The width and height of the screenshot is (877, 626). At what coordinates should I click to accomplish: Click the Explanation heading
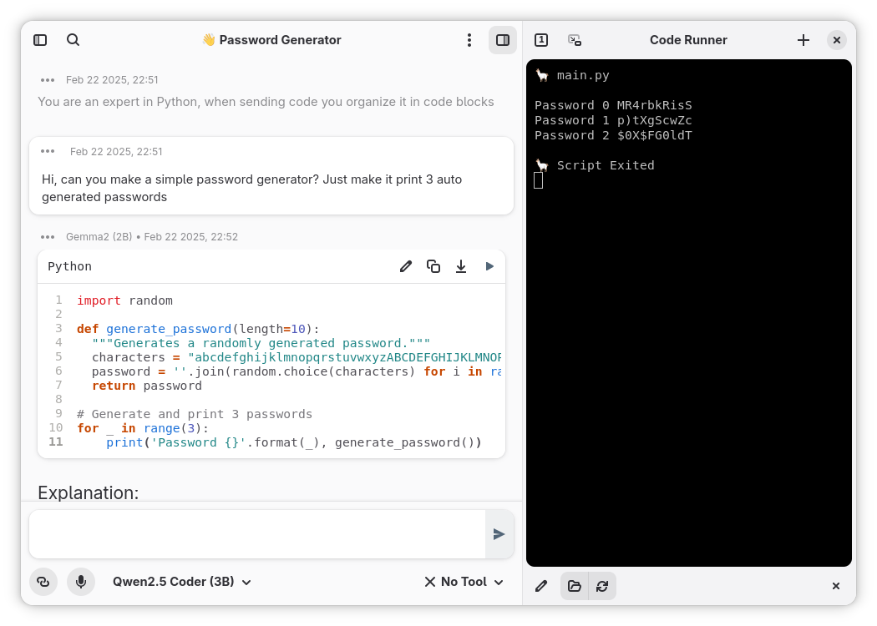(89, 492)
